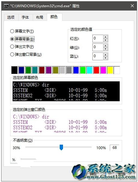
Task: Close the cmd.exe properties dialog
Action: tap(132, 6)
